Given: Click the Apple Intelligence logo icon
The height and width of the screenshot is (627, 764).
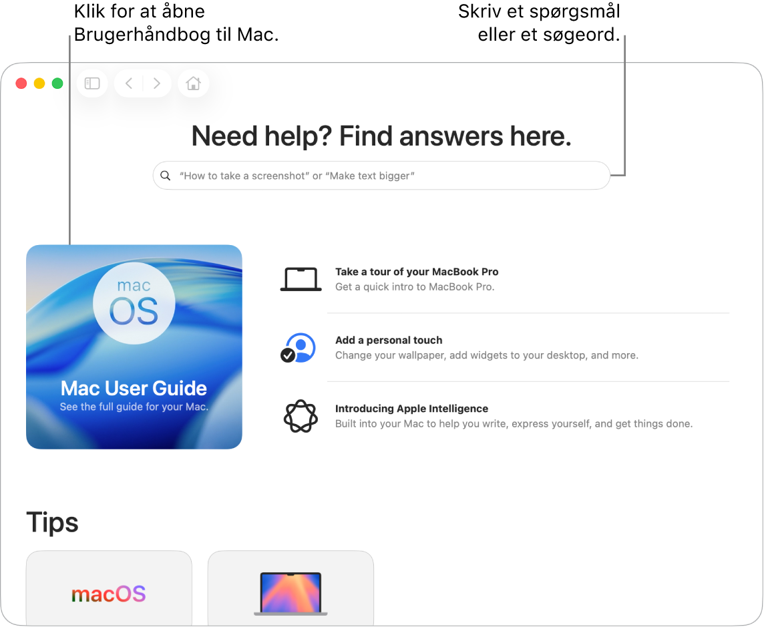Looking at the screenshot, I should click(301, 416).
